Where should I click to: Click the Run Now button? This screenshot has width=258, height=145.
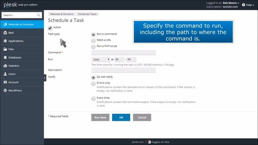pos(100,117)
